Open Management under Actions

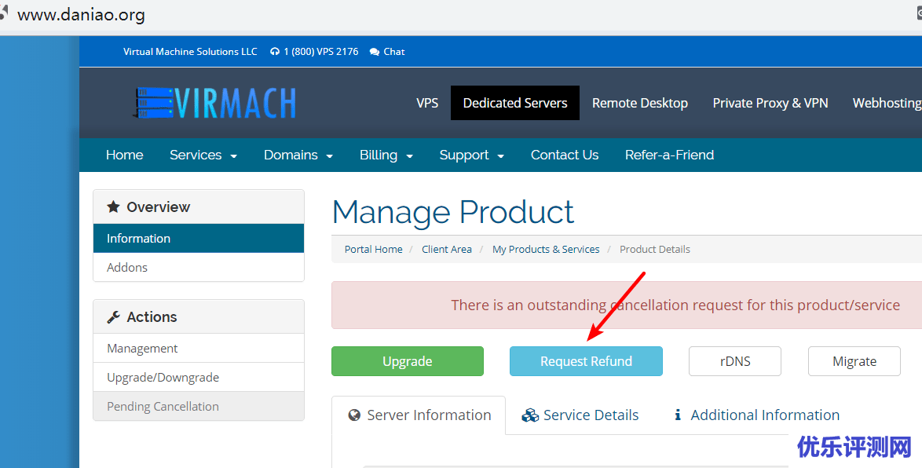(x=199, y=349)
